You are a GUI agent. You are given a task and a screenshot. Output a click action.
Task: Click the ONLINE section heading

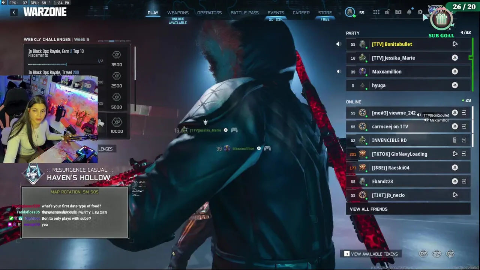pyautogui.click(x=354, y=102)
